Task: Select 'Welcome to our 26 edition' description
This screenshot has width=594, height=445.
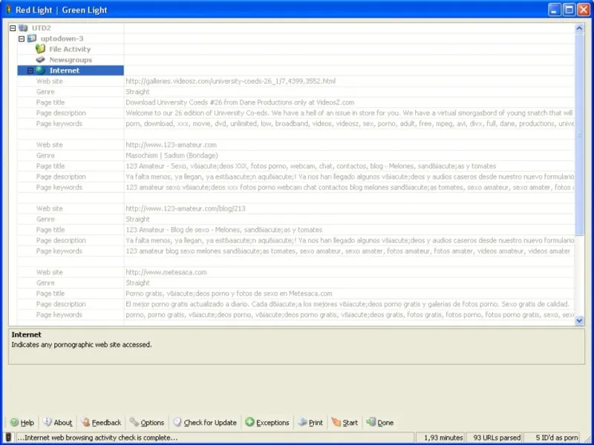Action: [x=349, y=113]
